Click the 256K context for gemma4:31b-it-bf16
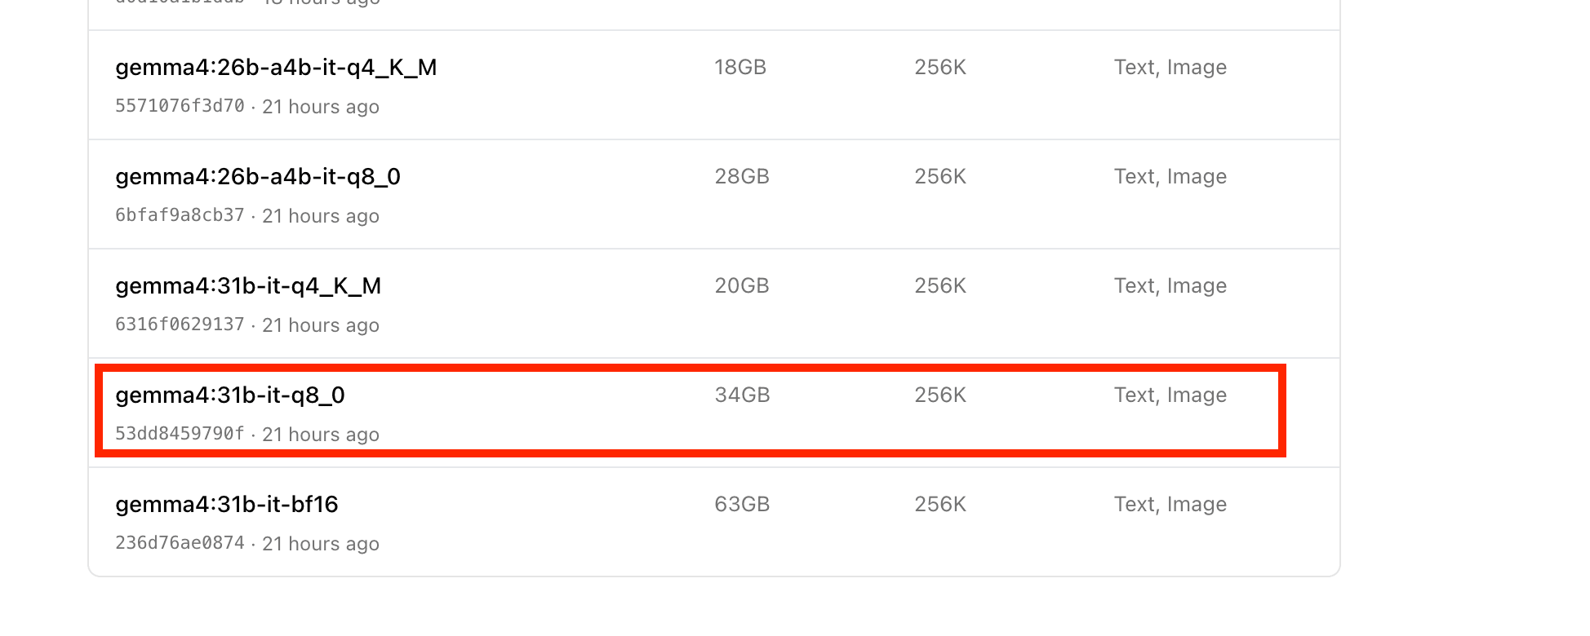1590x636 pixels. click(940, 505)
